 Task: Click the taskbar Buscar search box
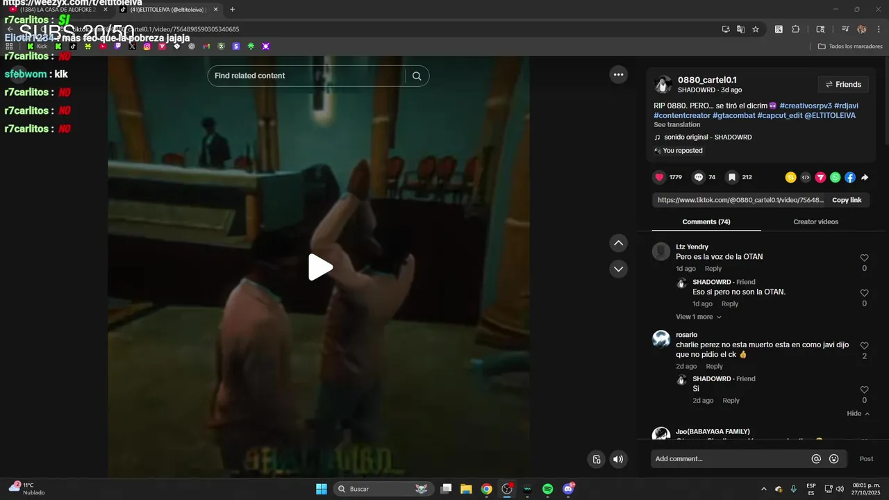coord(384,489)
